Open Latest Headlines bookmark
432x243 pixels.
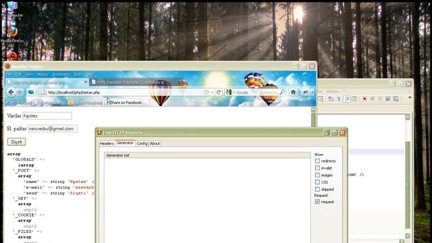coord(86,103)
